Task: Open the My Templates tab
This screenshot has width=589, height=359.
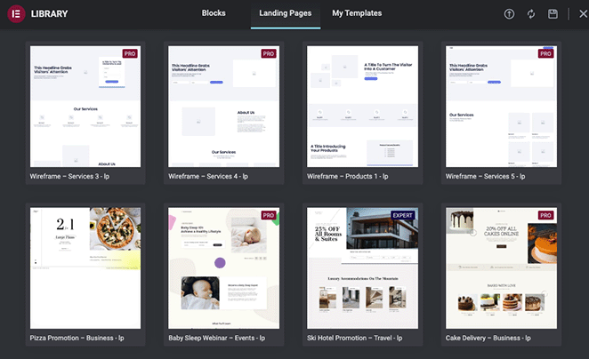Action: click(357, 13)
